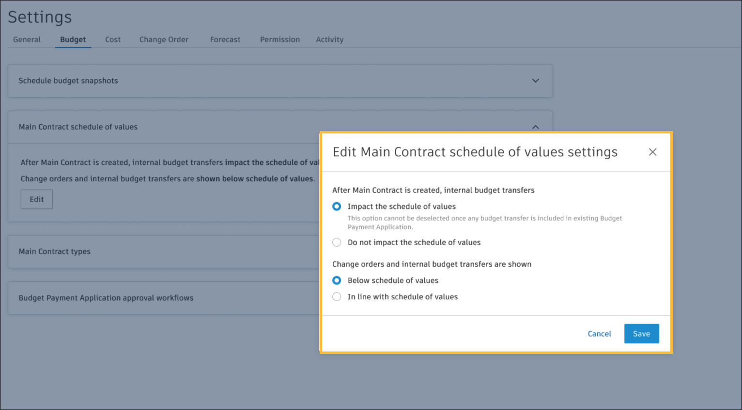Collapse Main Contract schedule of values section

[535, 127]
